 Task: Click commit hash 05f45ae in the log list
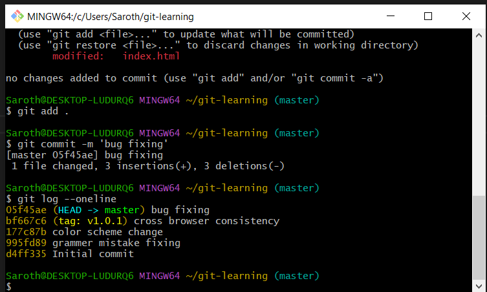coord(26,210)
